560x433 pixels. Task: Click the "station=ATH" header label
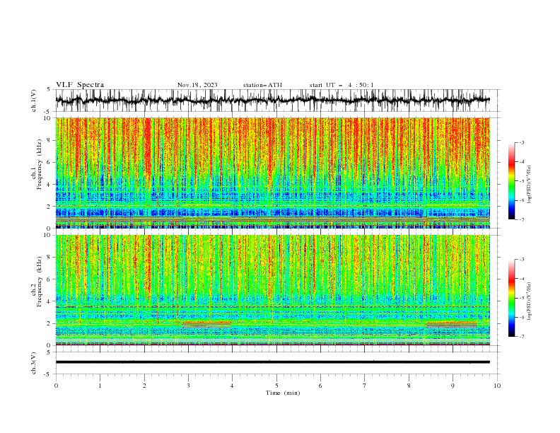262,85
